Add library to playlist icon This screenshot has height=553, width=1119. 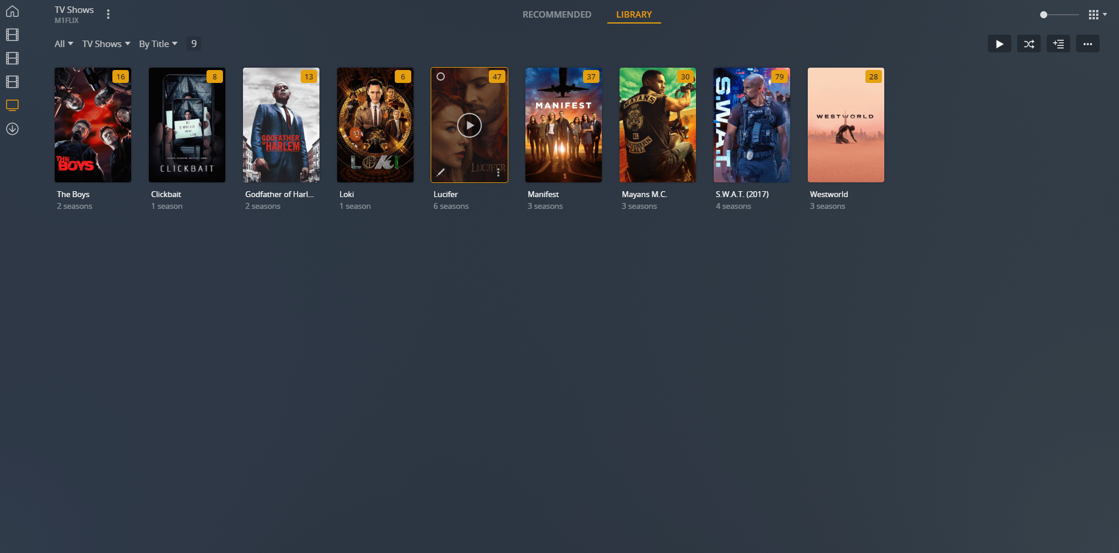coord(1058,44)
